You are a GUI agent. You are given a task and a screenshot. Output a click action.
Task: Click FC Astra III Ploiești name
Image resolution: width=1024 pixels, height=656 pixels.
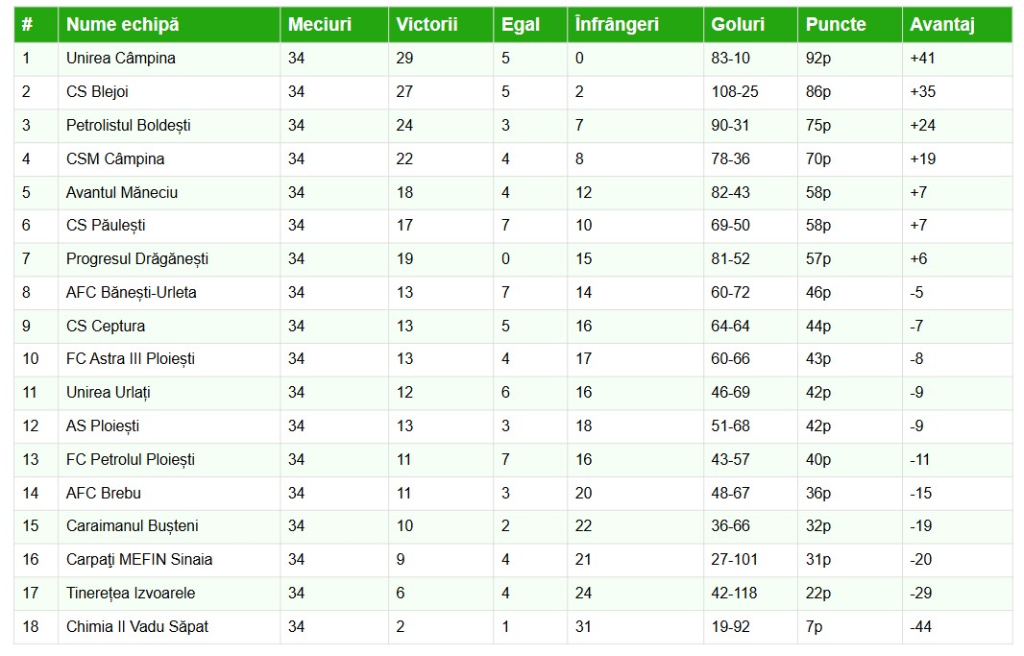tap(130, 359)
